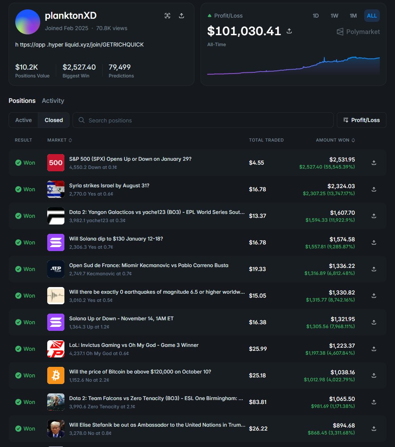395x447 pixels.
Task: Open the Bitcoin orange logo market thumbnail
Action: point(56,375)
